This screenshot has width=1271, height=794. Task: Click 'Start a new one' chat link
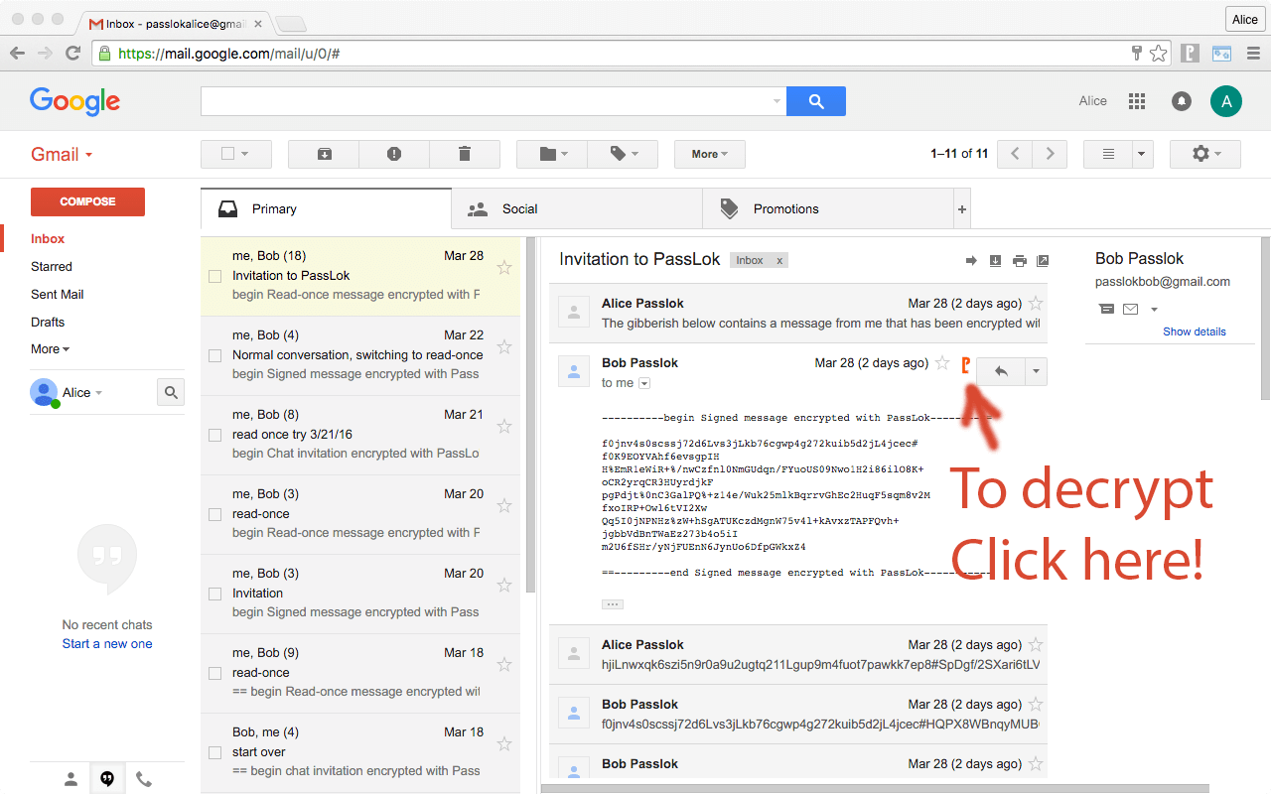(x=107, y=644)
